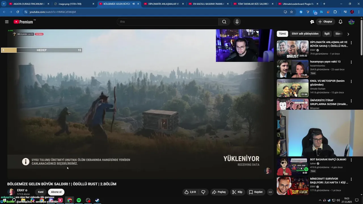Viewport: 363px width, 204px height.
Task: Open options for DİPLOMATİK ANLAŞMALAR video
Action: click(351, 43)
